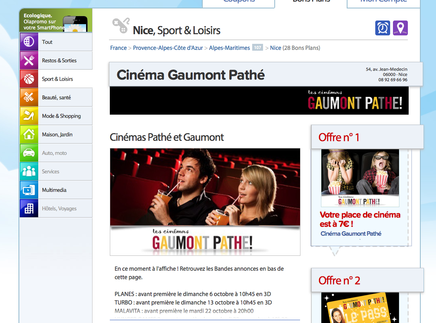Click the Offre n° 2 heading
The height and width of the screenshot is (323, 436).
point(339,280)
